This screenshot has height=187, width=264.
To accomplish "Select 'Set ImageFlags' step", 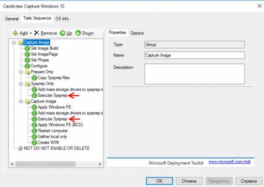I will (x=44, y=54).
